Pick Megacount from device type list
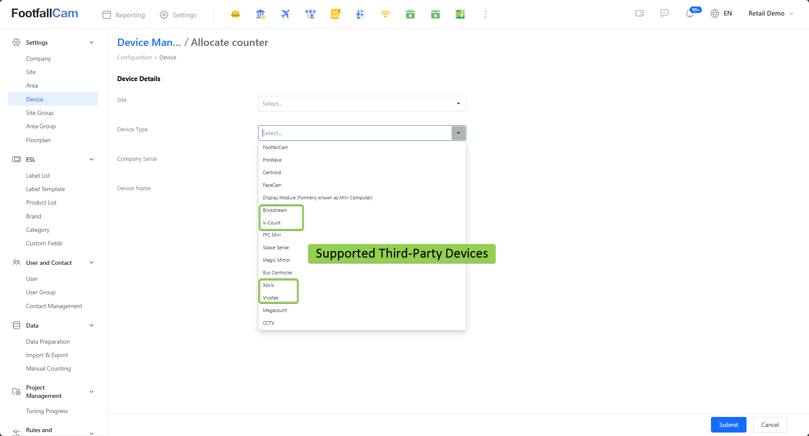Screen dimensions: 809x436 (362, 310)
